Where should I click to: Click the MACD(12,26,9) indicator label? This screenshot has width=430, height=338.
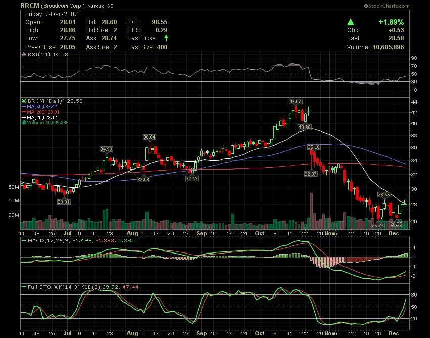click(x=50, y=241)
